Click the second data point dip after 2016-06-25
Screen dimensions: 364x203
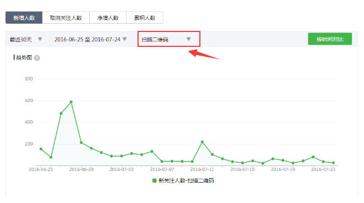pos(51,157)
